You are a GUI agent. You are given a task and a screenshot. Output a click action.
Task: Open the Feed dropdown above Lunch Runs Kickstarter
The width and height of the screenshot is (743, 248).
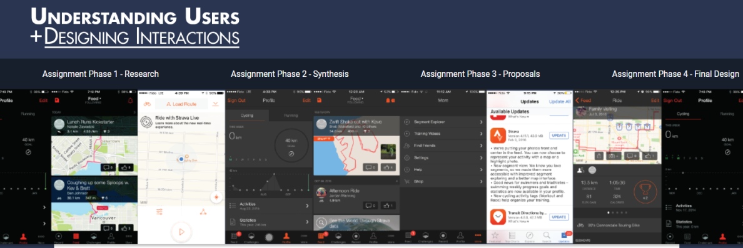pyautogui.click(x=94, y=100)
